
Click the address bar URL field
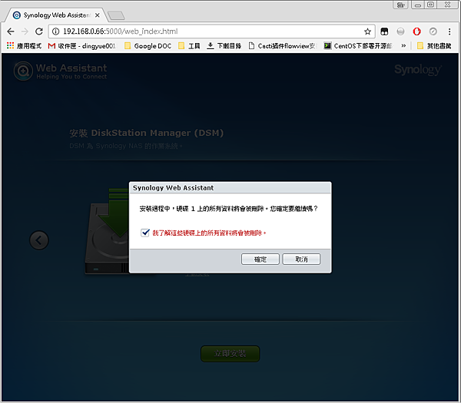tap(212, 31)
